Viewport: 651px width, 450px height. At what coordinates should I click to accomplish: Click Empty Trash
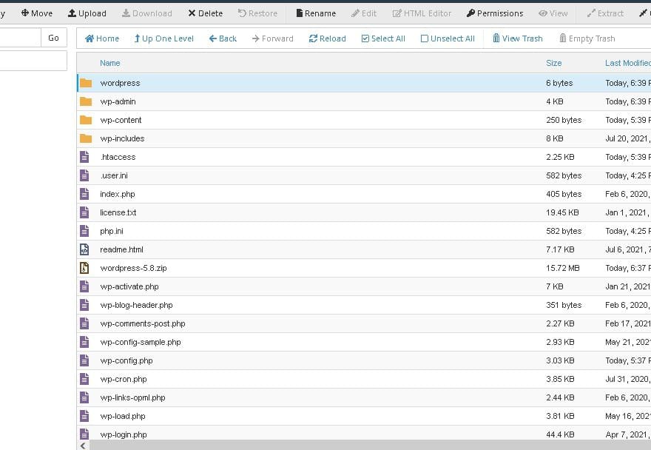(x=587, y=38)
